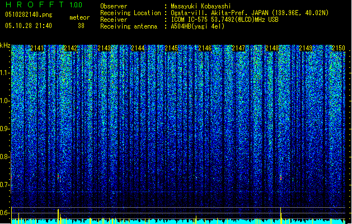The image size is (352, 224).
Task: Click the 2146 time marker
Action: click(205, 48)
